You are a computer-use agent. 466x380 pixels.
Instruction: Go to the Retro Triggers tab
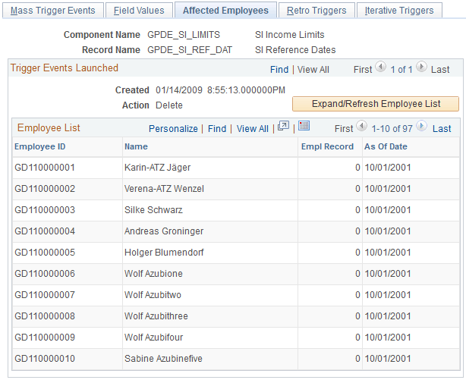[x=316, y=11]
